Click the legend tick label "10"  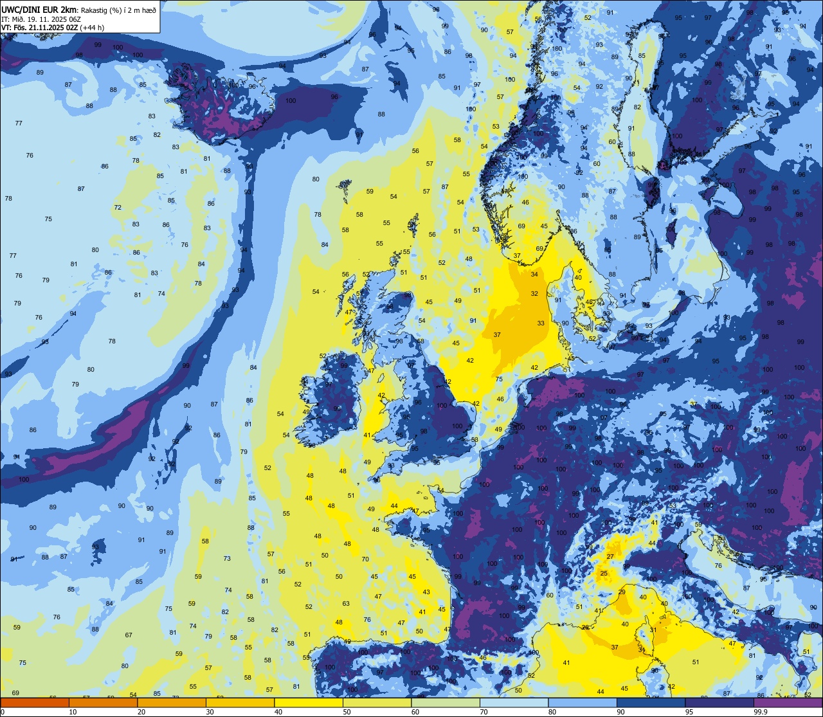73,712
